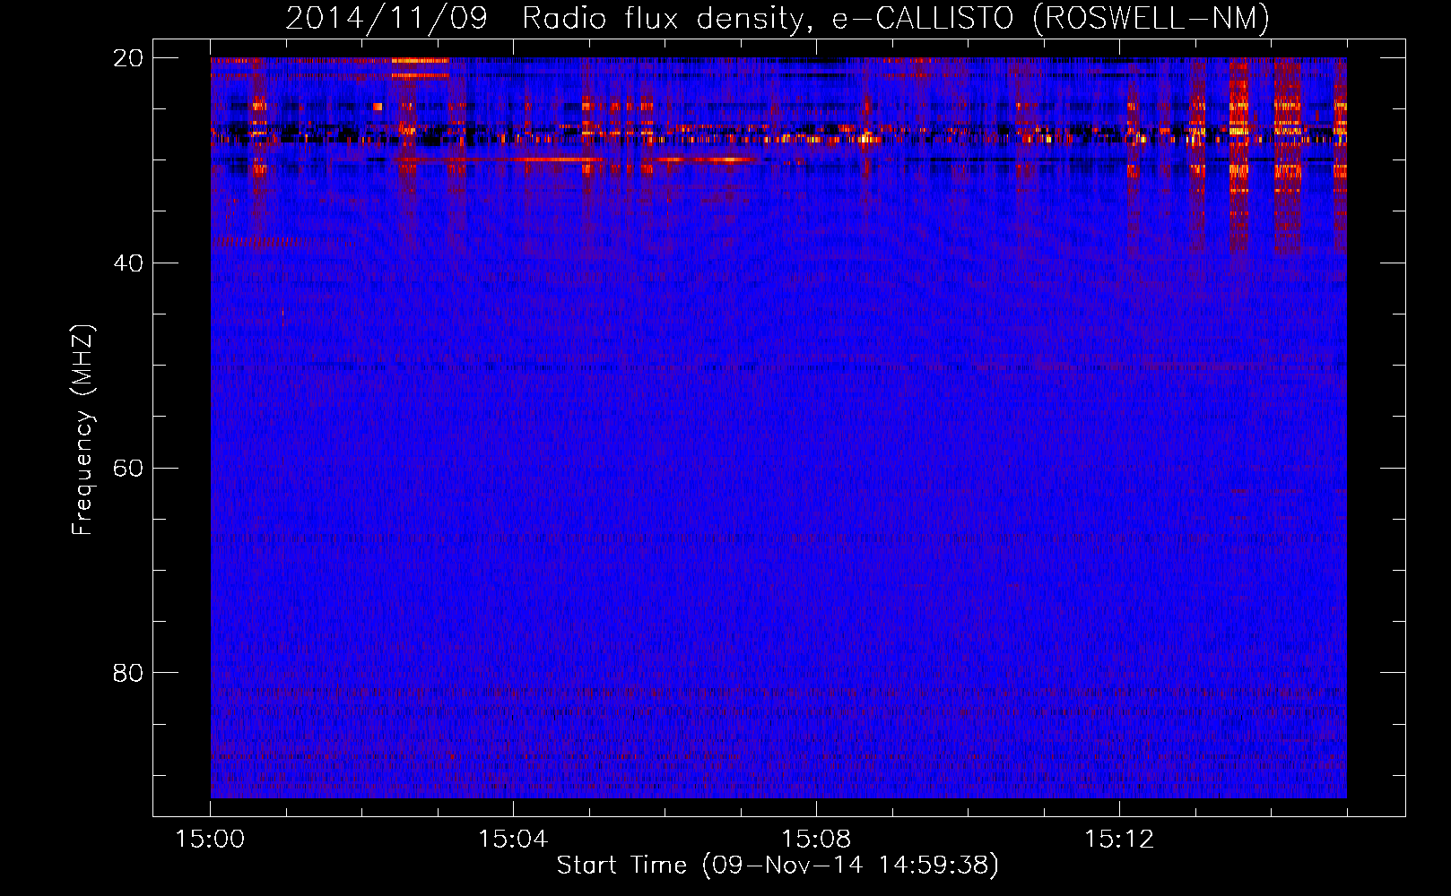Select the "Frequency (MHZ)" y-axis label

pos(83,430)
